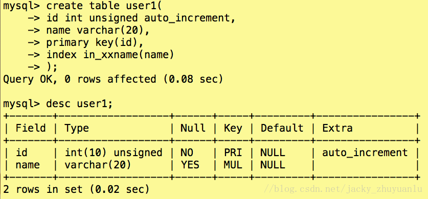Click the blog.csdn.net watermark link
Image resolution: width=428 pixels, height=199 pixels.
(344, 189)
